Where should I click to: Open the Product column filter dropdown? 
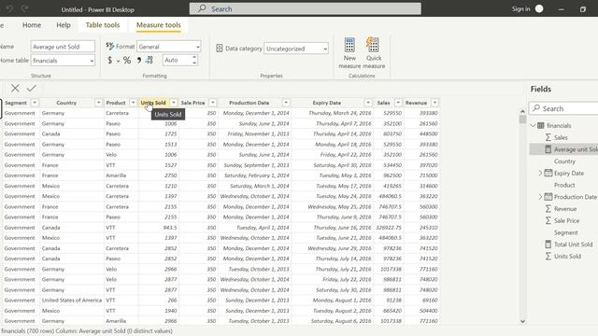133,103
